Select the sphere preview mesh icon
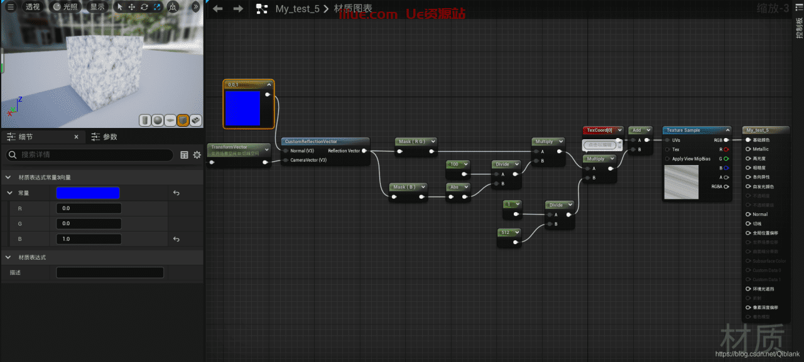 point(158,120)
